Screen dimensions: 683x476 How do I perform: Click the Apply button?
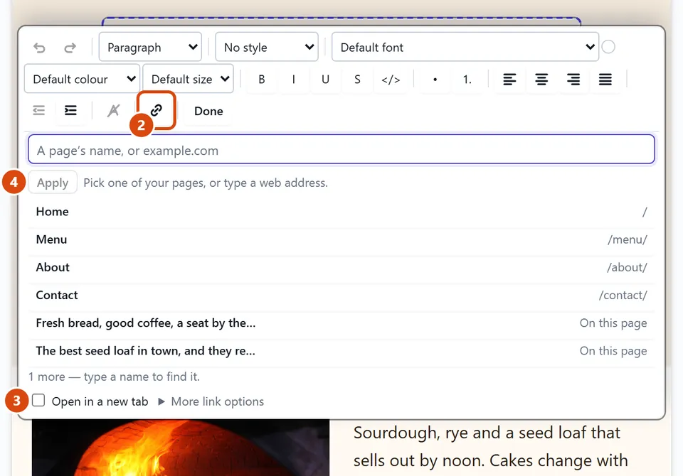point(53,183)
